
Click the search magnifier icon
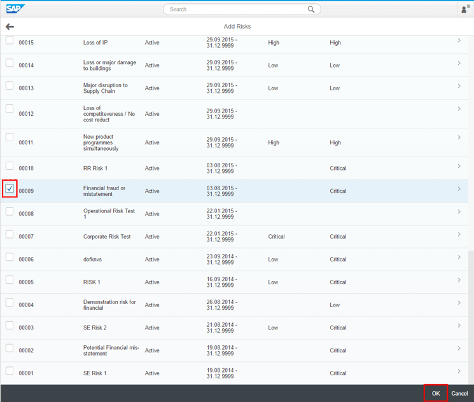311,10
